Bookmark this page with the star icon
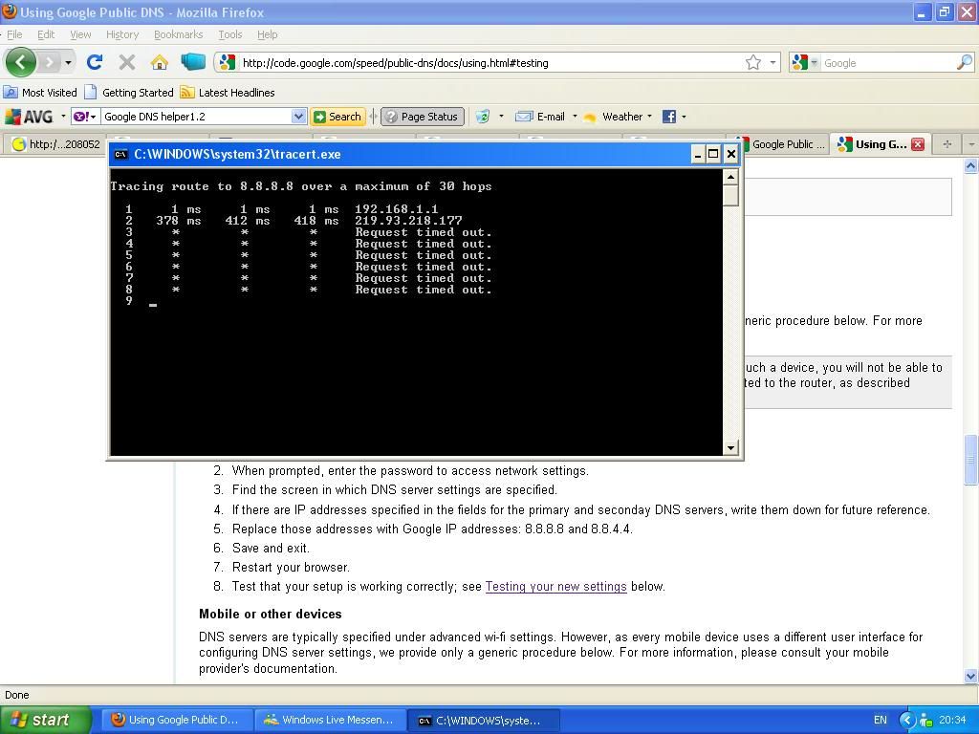The image size is (979, 734). (x=753, y=62)
